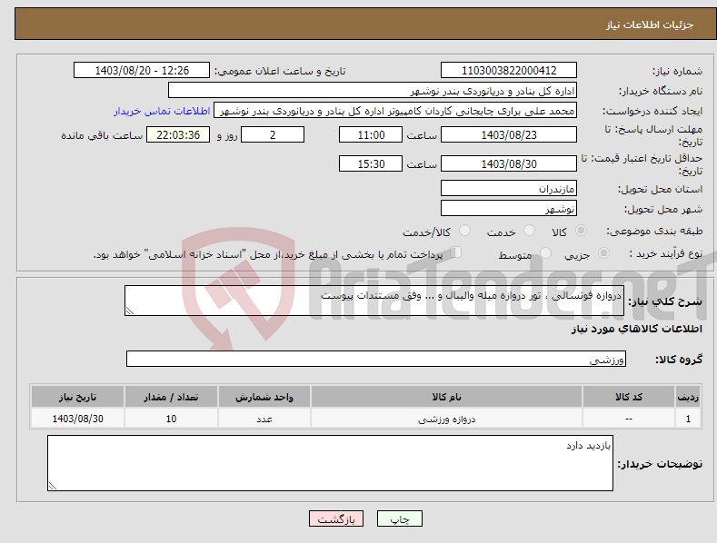Click the resize handle of buyer notes textarea

pos(53,487)
